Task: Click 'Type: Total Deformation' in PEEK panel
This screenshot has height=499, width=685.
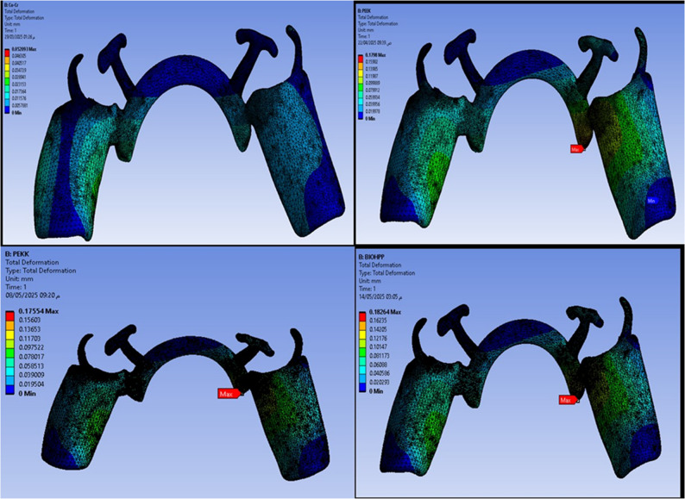Action: [x=378, y=23]
